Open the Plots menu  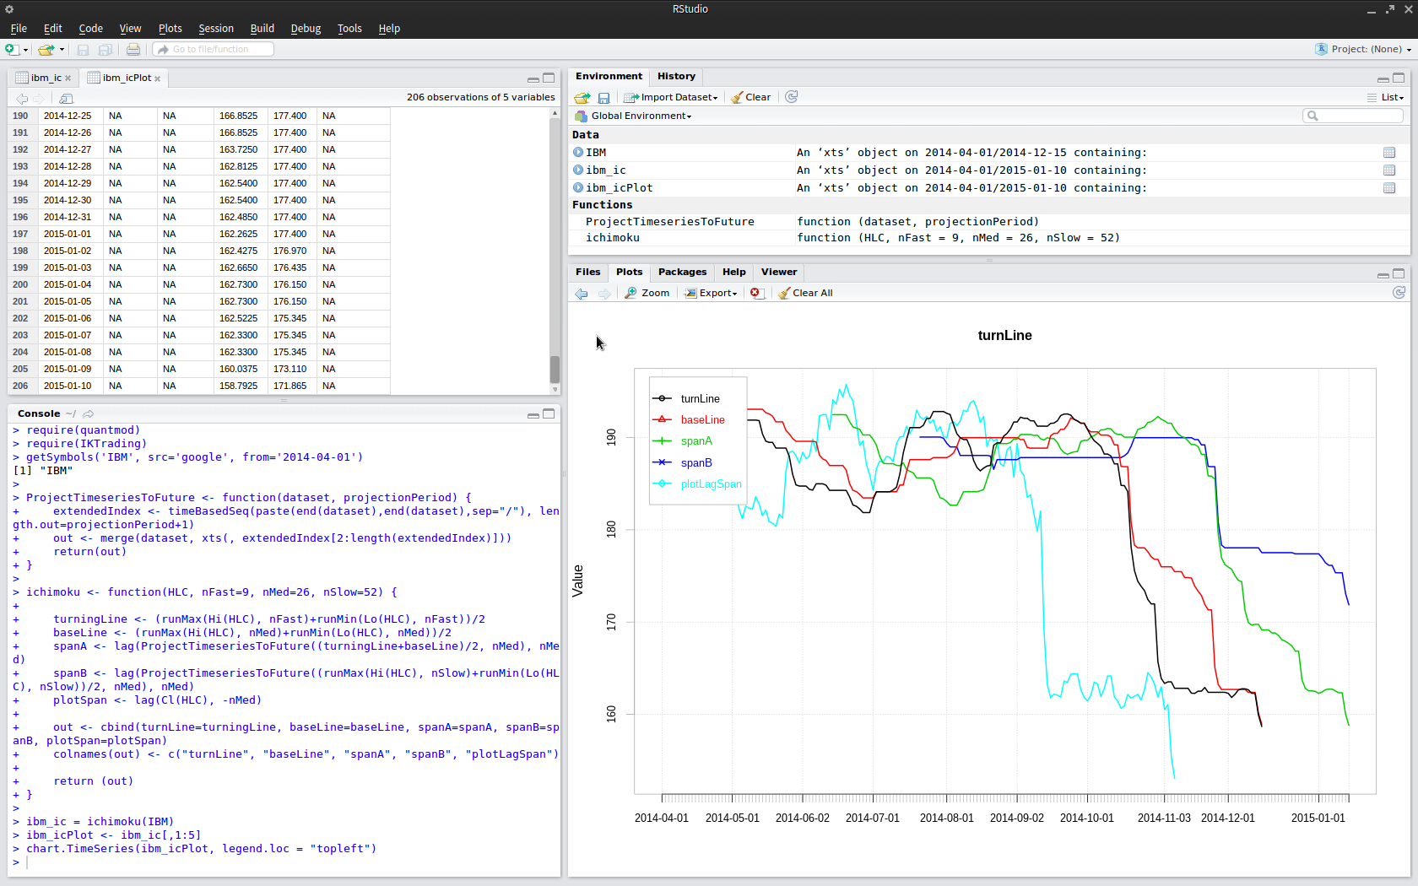(170, 29)
